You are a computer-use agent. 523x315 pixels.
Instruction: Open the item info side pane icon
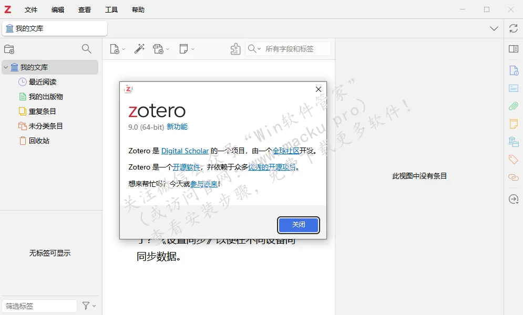point(514,70)
